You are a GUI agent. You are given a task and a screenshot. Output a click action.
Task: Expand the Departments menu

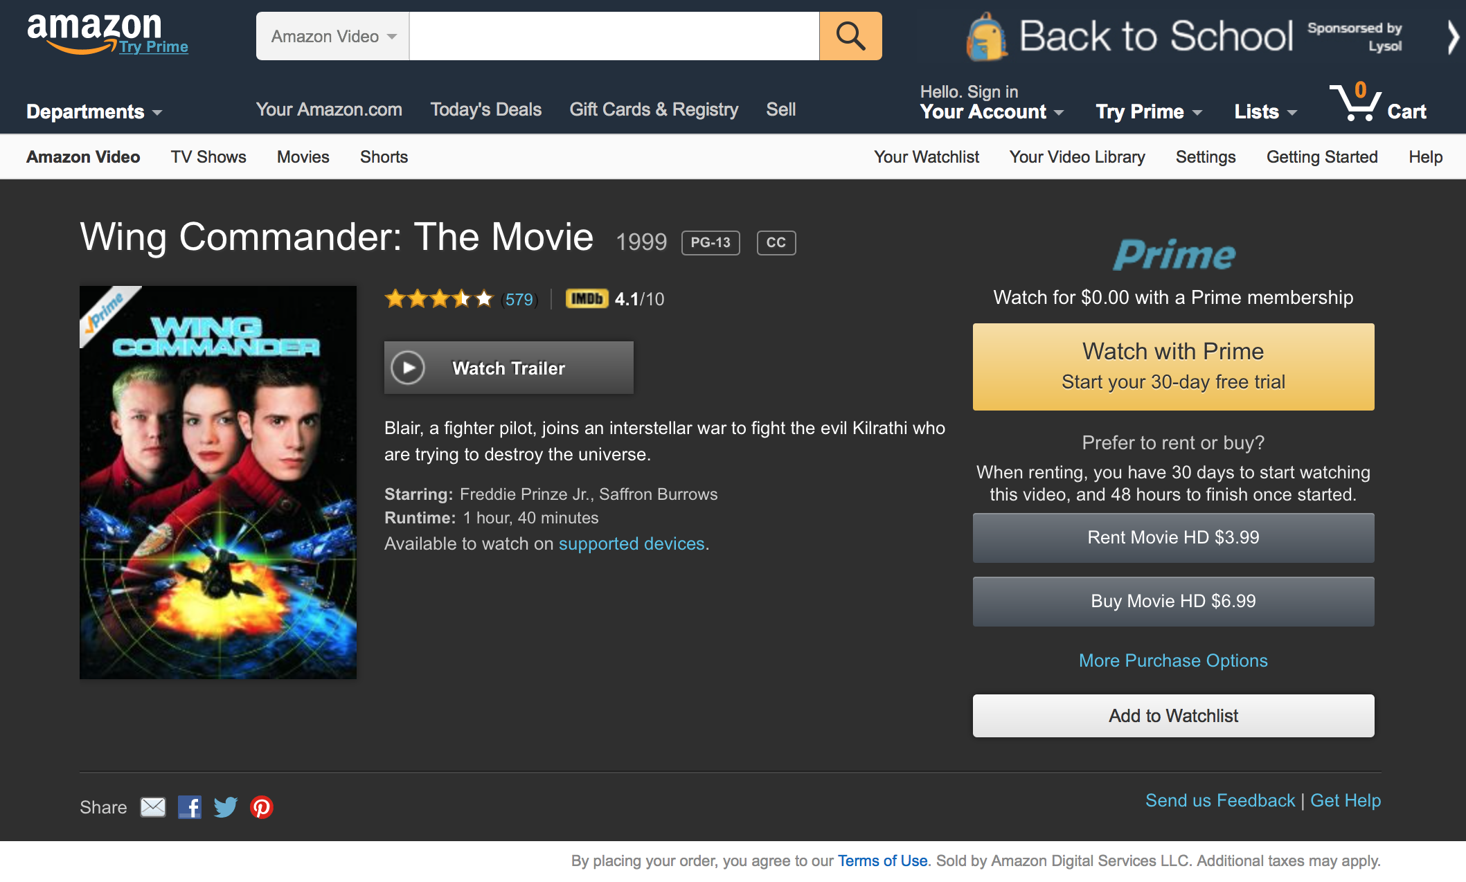tap(94, 111)
